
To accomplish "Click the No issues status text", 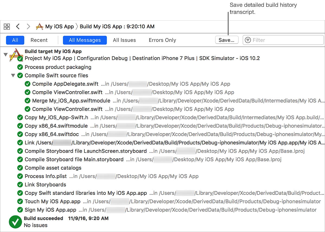I will [36, 225].
